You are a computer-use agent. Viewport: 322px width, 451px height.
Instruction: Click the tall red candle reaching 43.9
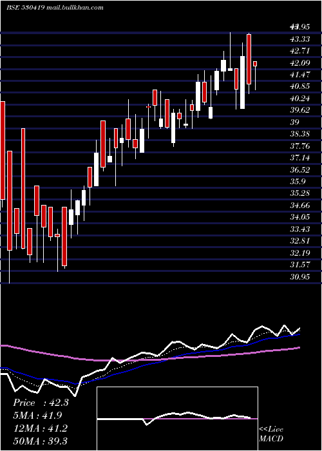pyautogui.click(x=249, y=59)
